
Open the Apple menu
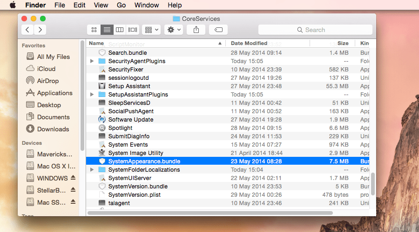(13, 5)
